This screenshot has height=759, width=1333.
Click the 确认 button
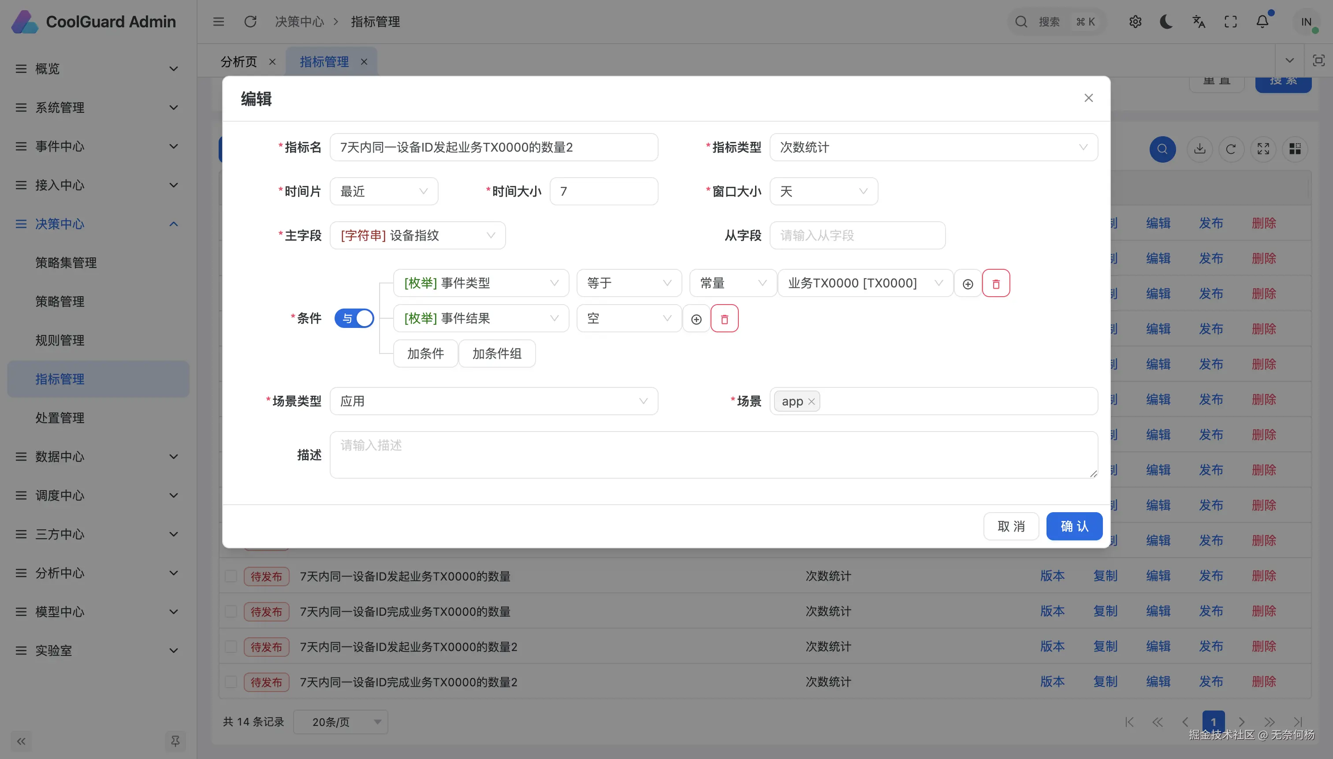[x=1074, y=527]
